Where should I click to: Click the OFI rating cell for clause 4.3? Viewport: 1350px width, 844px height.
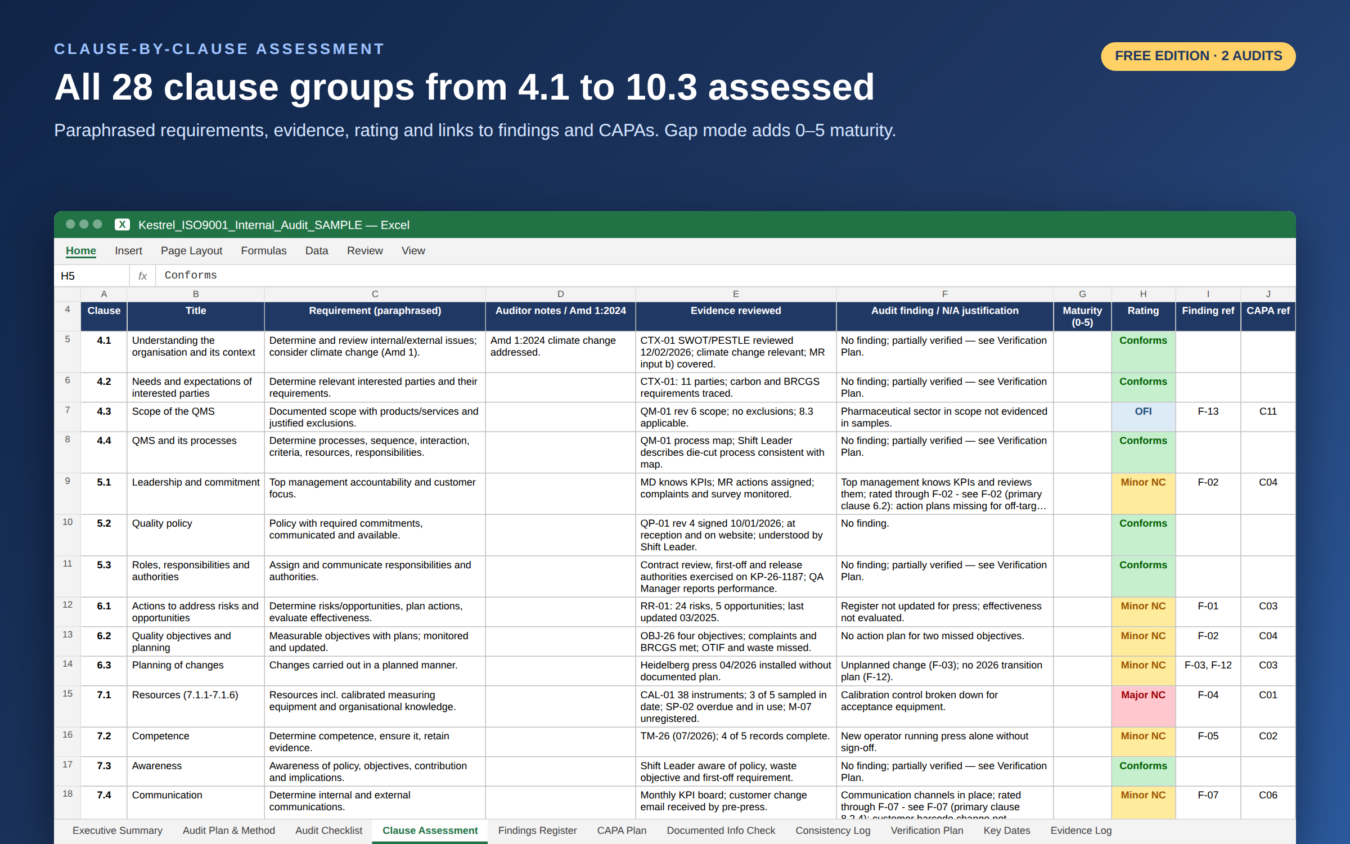pos(1143,417)
